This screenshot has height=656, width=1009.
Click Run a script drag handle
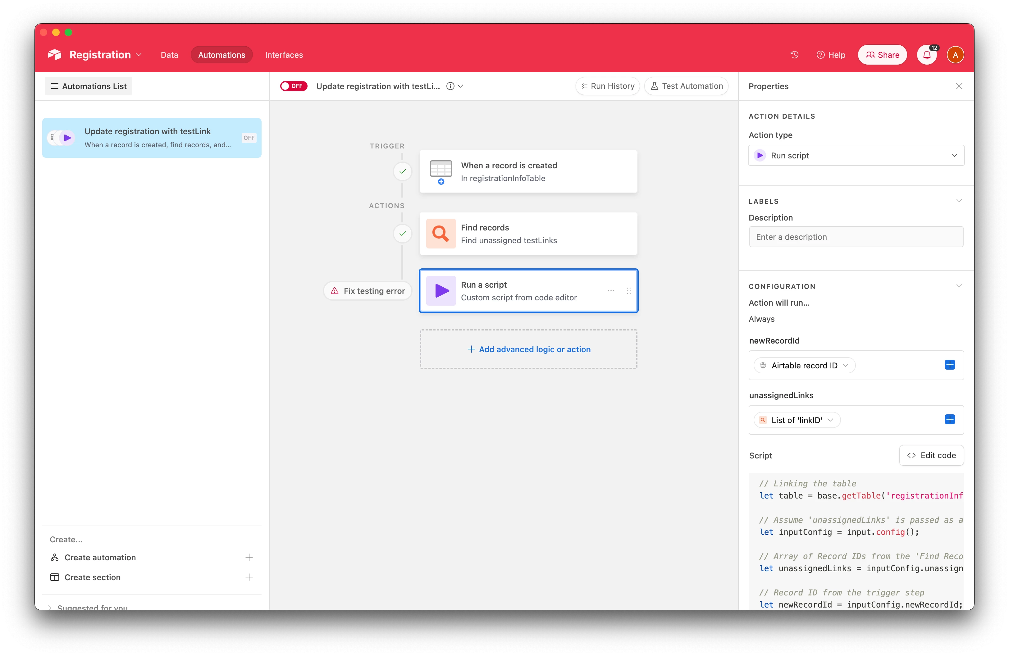[x=629, y=291]
